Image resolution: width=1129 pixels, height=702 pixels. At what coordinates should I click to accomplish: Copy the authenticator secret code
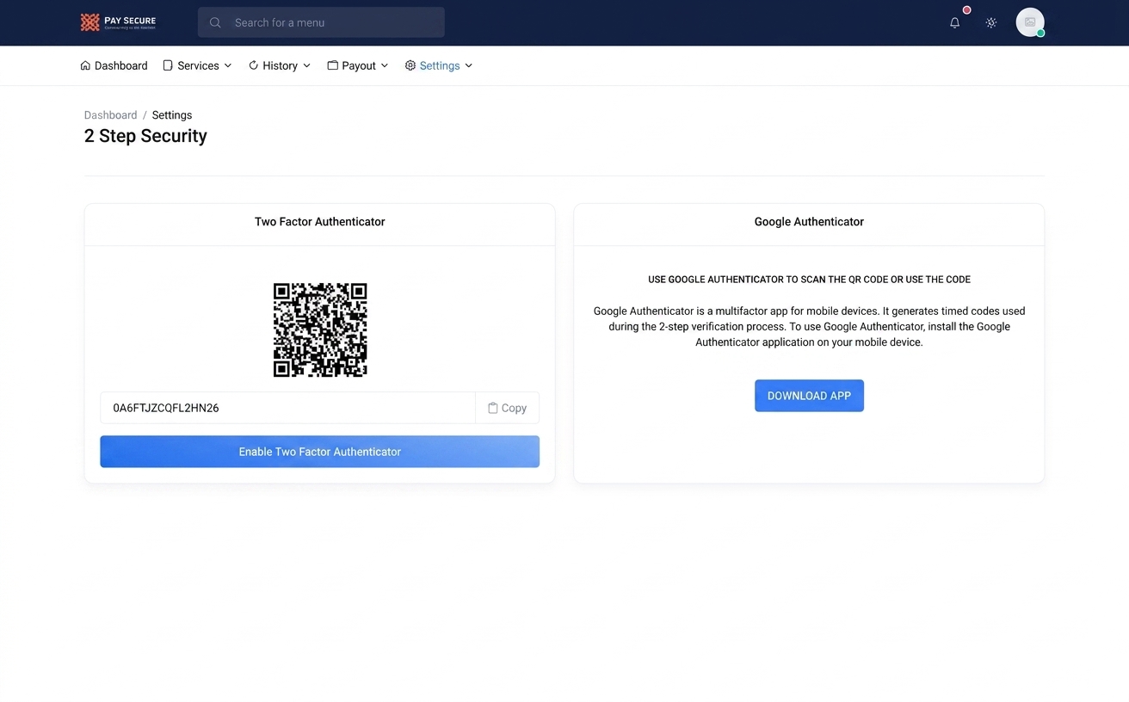pos(507,408)
